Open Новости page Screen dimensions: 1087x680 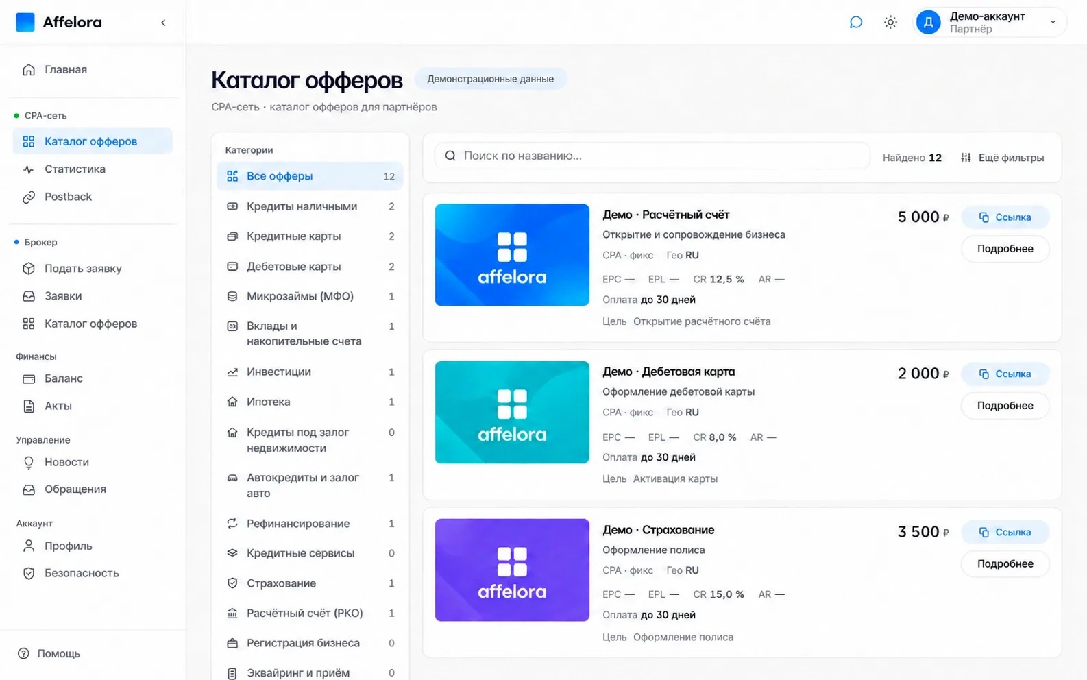[93, 462]
